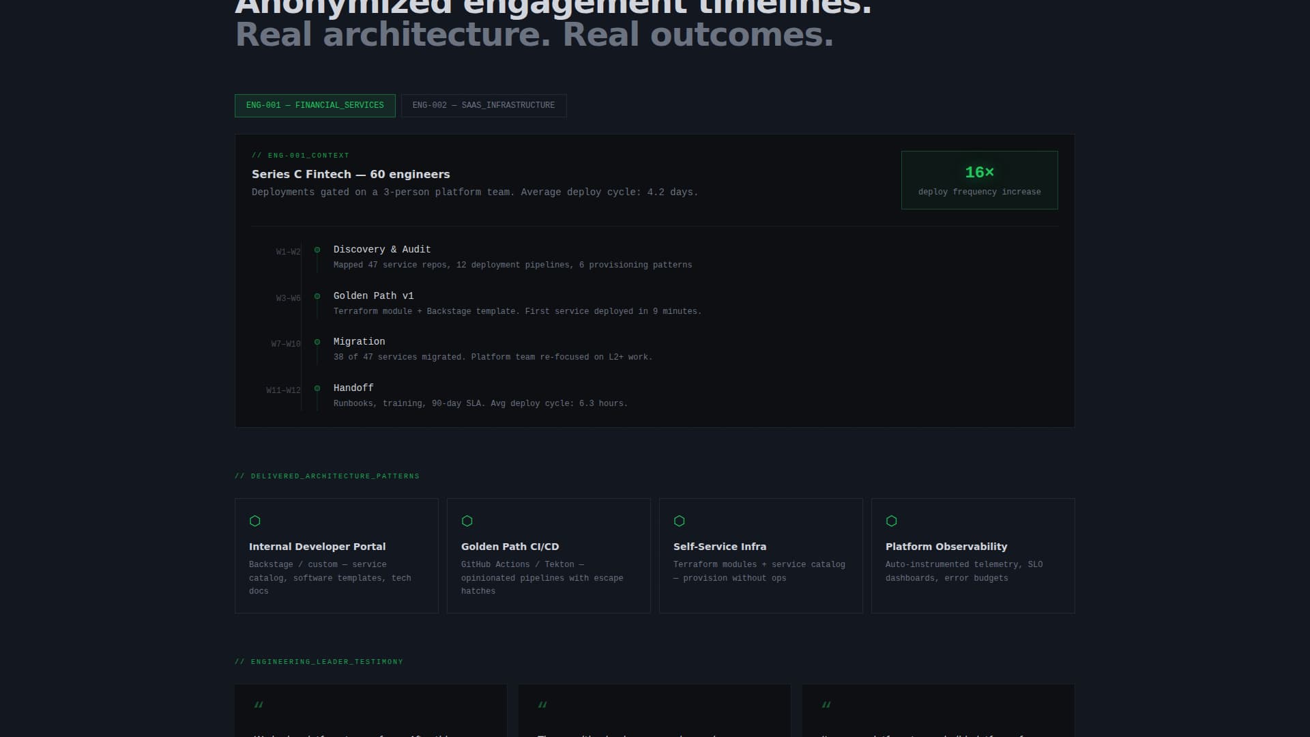Click the 16× deploy frequency stat box
Image resolution: width=1310 pixels, height=737 pixels.
(x=979, y=180)
